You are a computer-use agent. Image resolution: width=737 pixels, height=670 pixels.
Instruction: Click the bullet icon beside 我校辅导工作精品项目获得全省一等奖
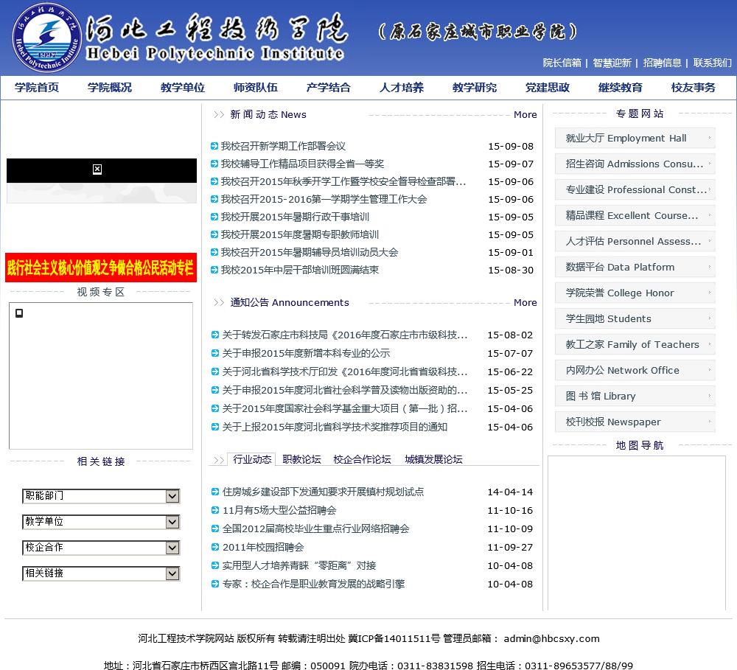pos(214,164)
